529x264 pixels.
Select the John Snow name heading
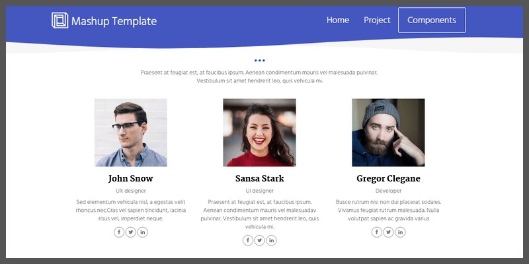pyautogui.click(x=130, y=178)
